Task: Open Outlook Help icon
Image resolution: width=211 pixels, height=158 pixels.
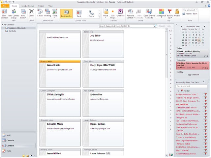Action: point(209,6)
